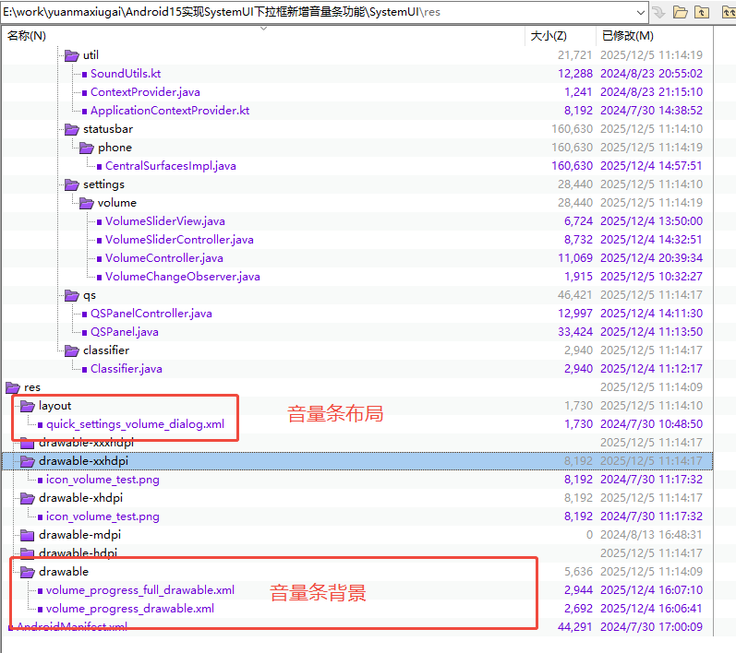Click the drawable-mdpi folder name
736x653 pixels.
tap(79, 535)
